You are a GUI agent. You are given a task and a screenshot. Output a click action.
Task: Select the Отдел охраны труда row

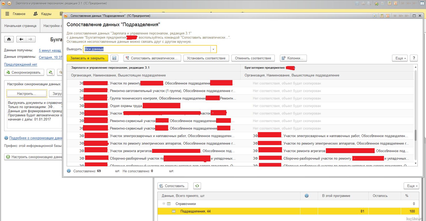240,106
